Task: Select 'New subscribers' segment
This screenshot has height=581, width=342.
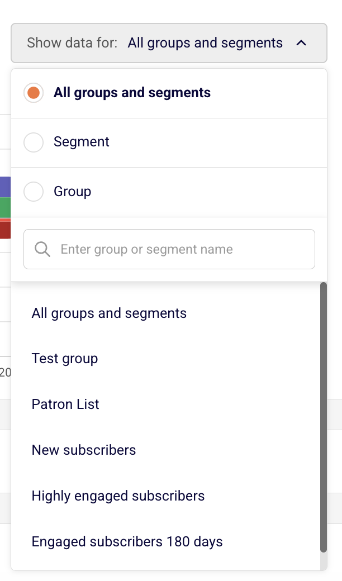Action: [x=84, y=450]
